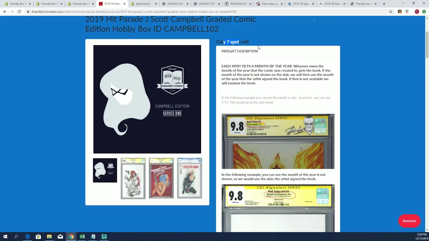The image size is (429, 241).
Task: Open the Windows Start menu
Action: click(5, 237)
